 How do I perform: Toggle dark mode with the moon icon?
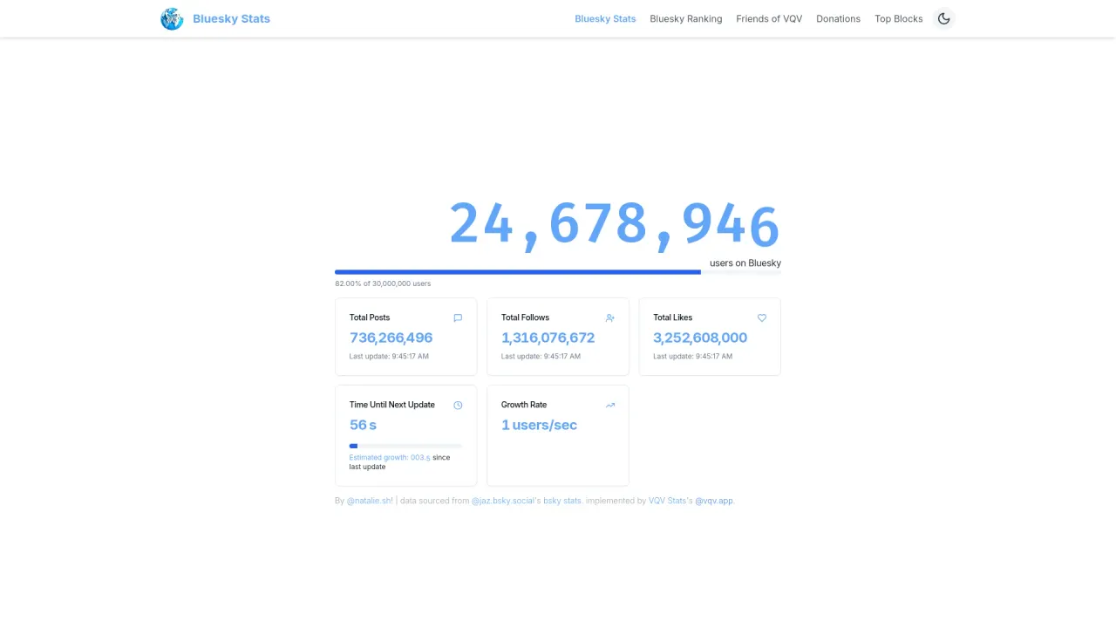944,18
